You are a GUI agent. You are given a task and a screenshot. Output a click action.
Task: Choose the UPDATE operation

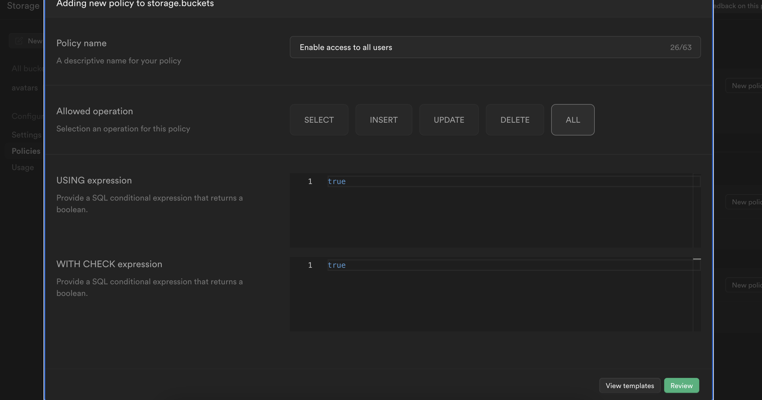tap(449, 119)
